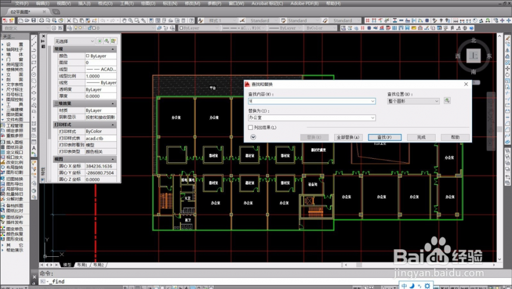The width and height of the screenshot is (512, 289).
Task: Collapse the 视图 section in Properties
Action: [113, 159]
